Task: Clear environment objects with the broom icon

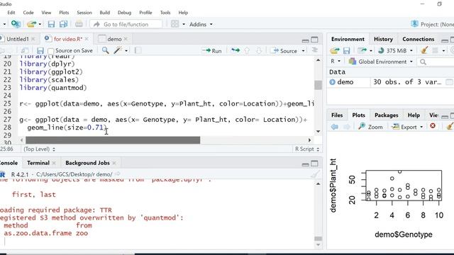Action: click(x=424, y=50)
